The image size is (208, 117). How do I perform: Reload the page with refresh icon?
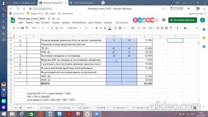click(24, 9)
